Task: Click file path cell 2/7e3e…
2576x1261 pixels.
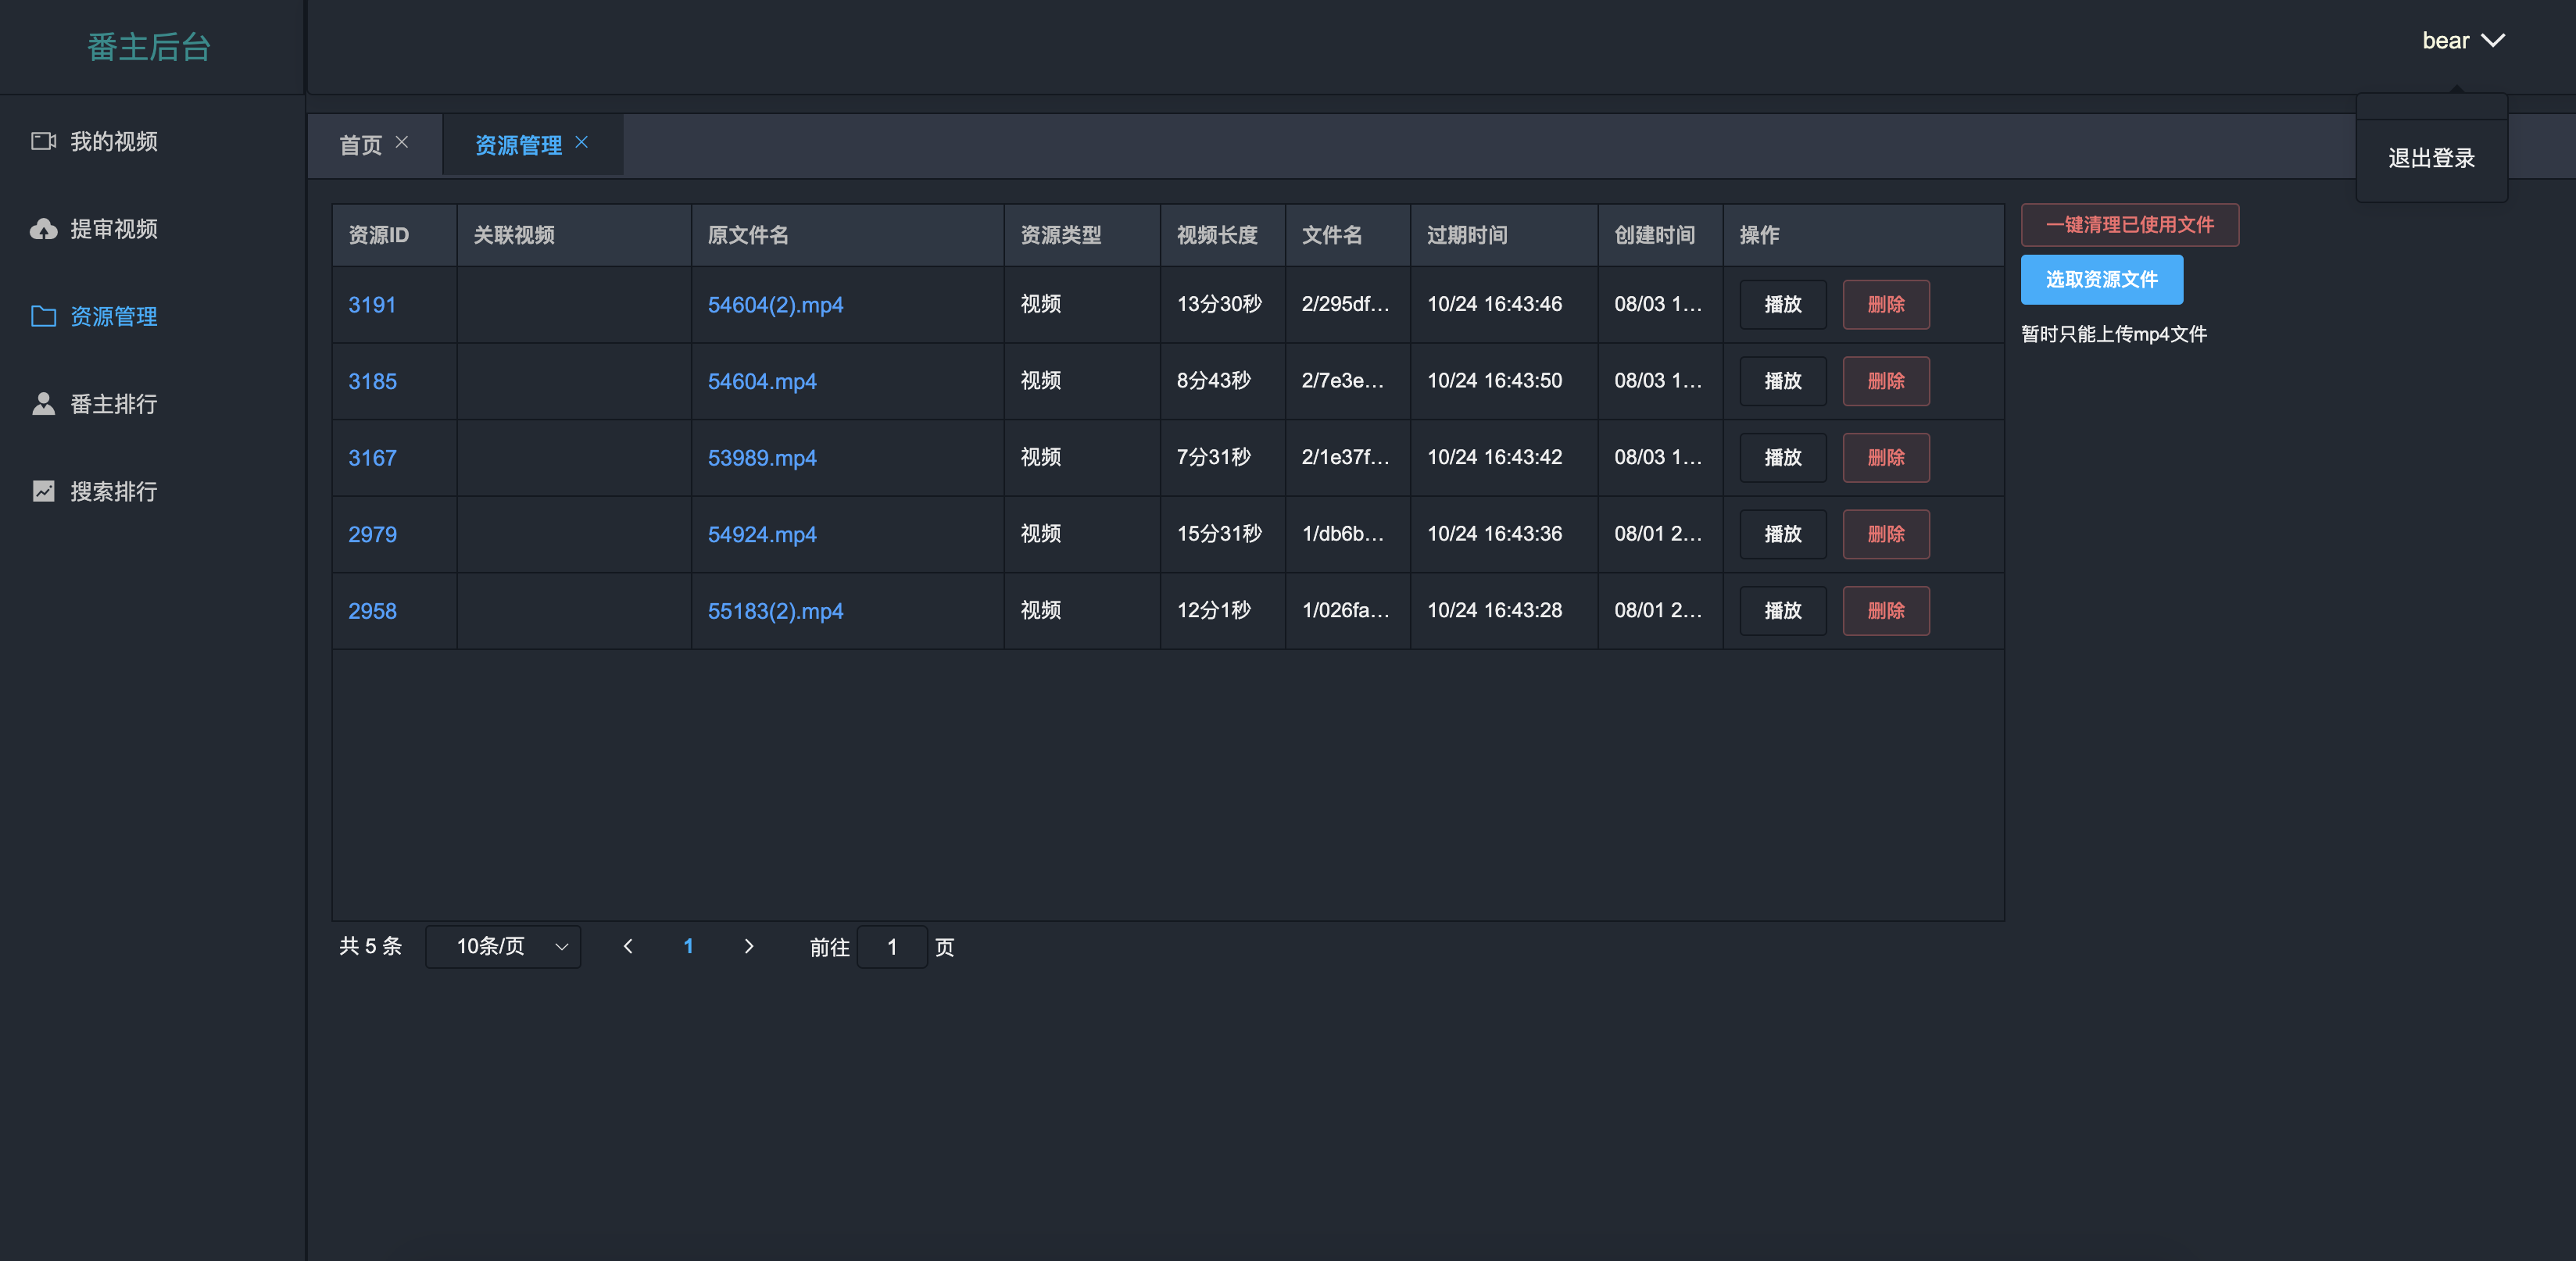Action: tap(1342, 381)
